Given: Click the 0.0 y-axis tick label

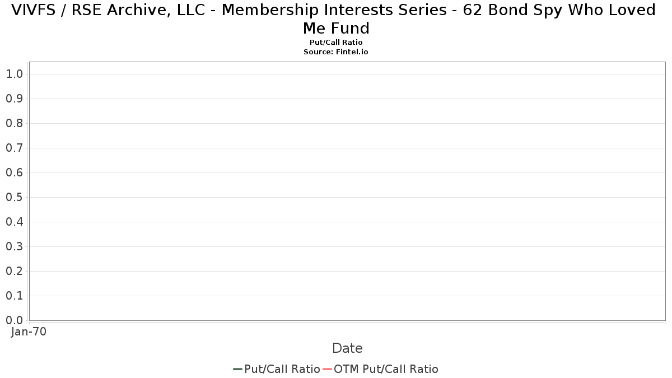Looking at the screenshot, I should pos(14,320).
